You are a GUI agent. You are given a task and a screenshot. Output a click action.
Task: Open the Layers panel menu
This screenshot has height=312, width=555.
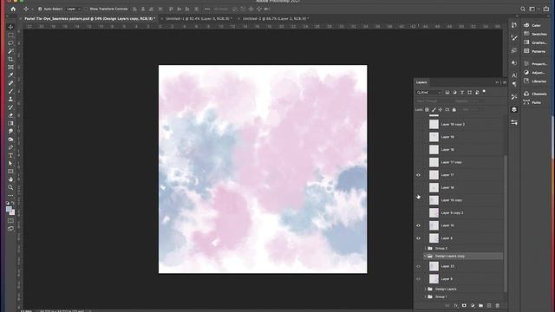tap(505, 82)
